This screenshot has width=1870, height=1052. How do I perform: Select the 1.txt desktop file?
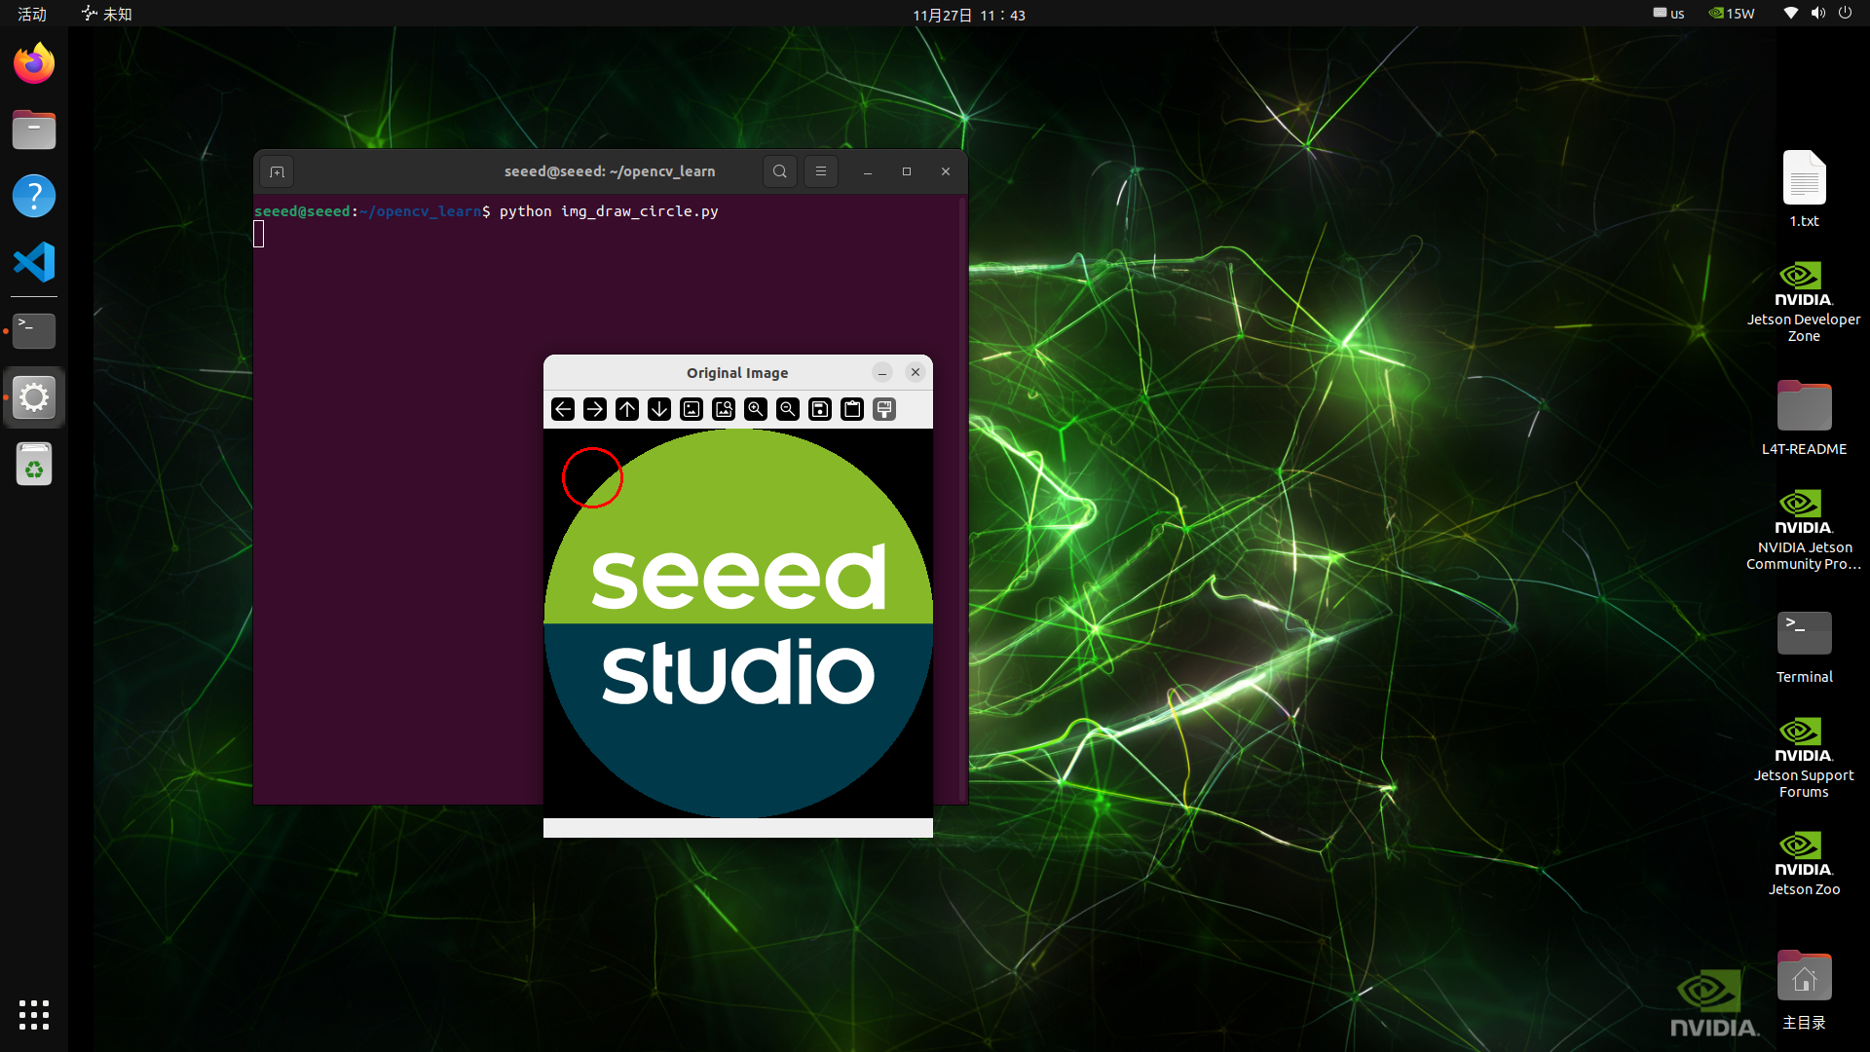pos(1804,190)
